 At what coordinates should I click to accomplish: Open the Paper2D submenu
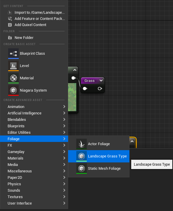pos(34,178)
